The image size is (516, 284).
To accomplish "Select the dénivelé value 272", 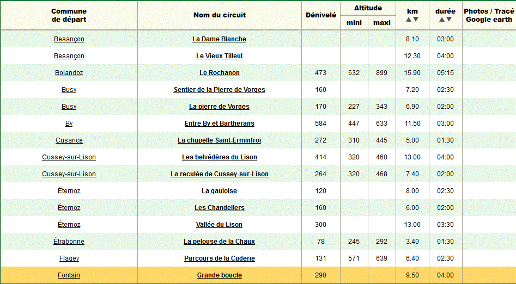I will pos(321,140).
